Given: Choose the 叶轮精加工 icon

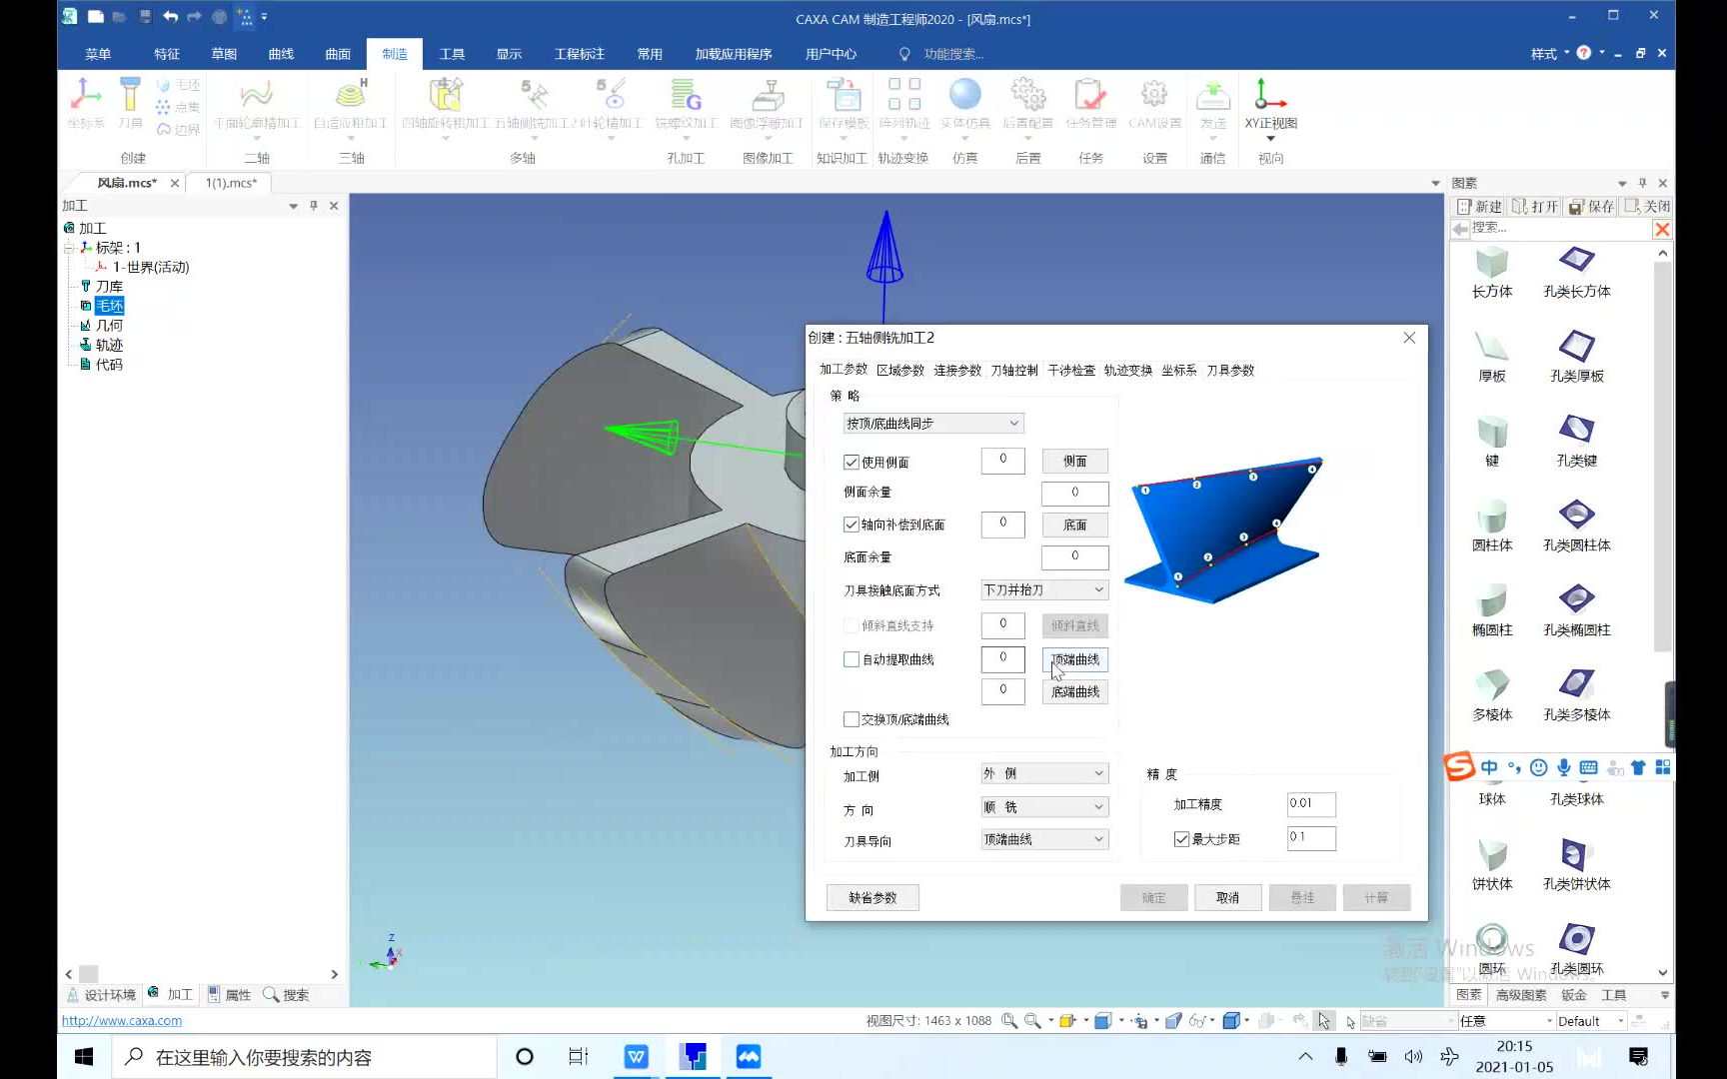Looking at the screenshot, I should tap(611, 104).
